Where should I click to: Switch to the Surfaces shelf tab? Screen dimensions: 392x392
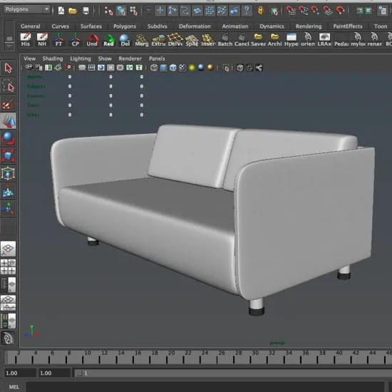click(x=91, y=26)
